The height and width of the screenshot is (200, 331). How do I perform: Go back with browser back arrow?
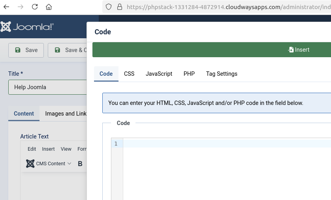click(7, 7)
